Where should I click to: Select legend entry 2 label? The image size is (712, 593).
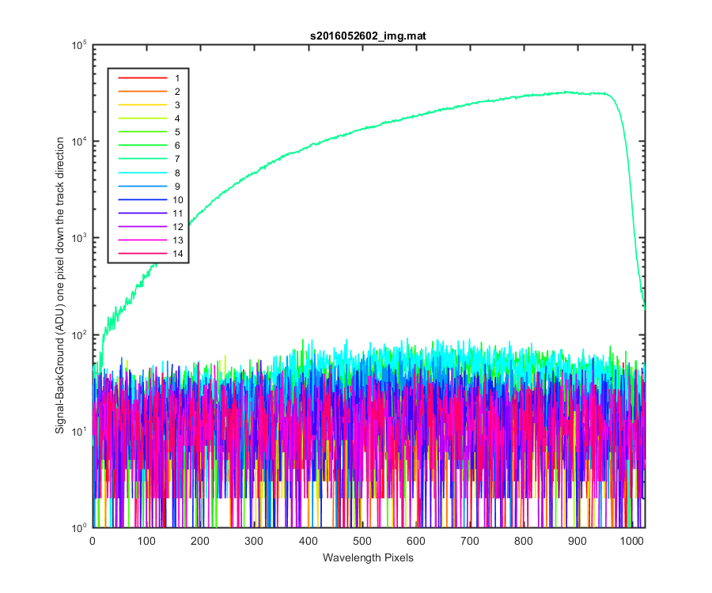click(177, 92)
